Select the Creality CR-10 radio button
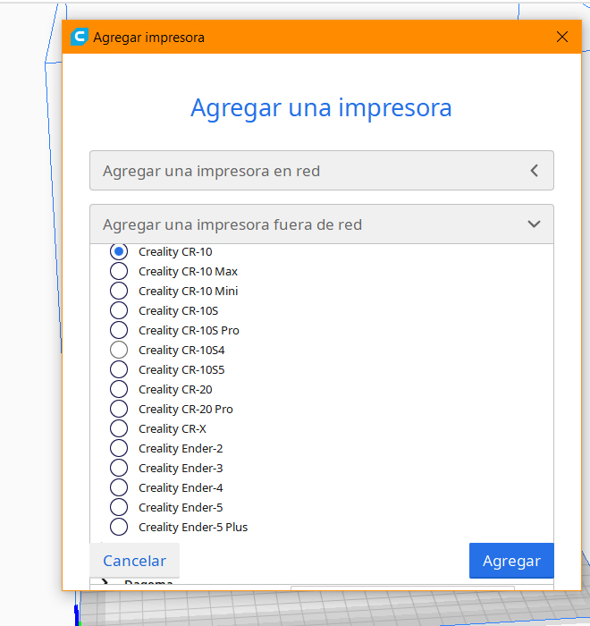The height and width of the screenshot is (626, 590). 119,252
